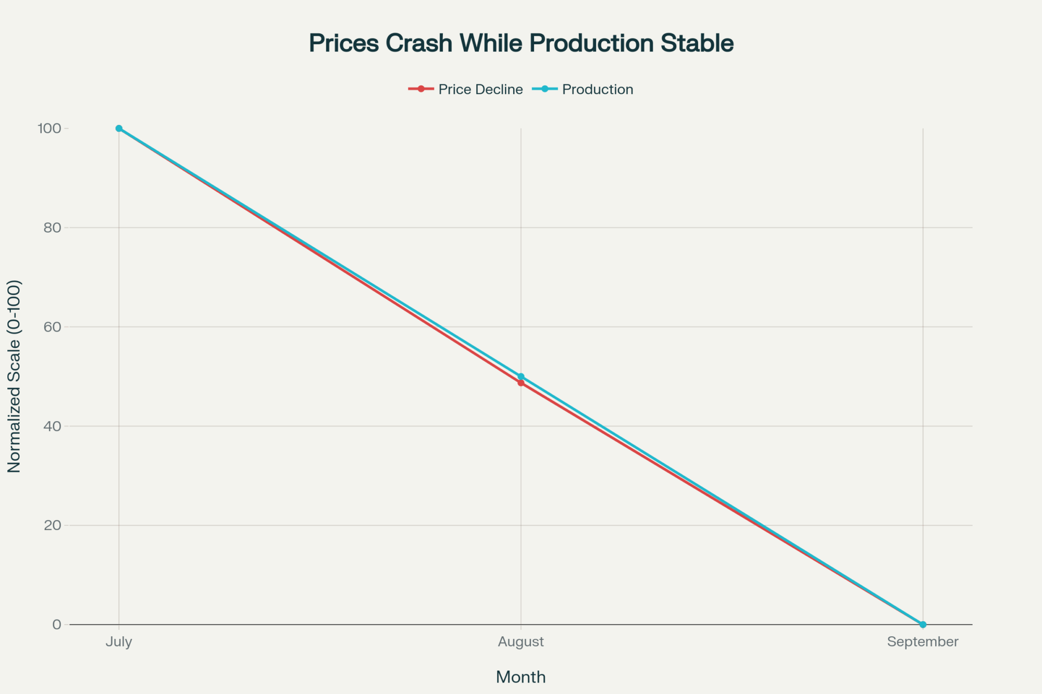The width and height of the screenshot is (1042, 694).
Task: Toggle the Production series legend label
Action: (x=598, y=90)
